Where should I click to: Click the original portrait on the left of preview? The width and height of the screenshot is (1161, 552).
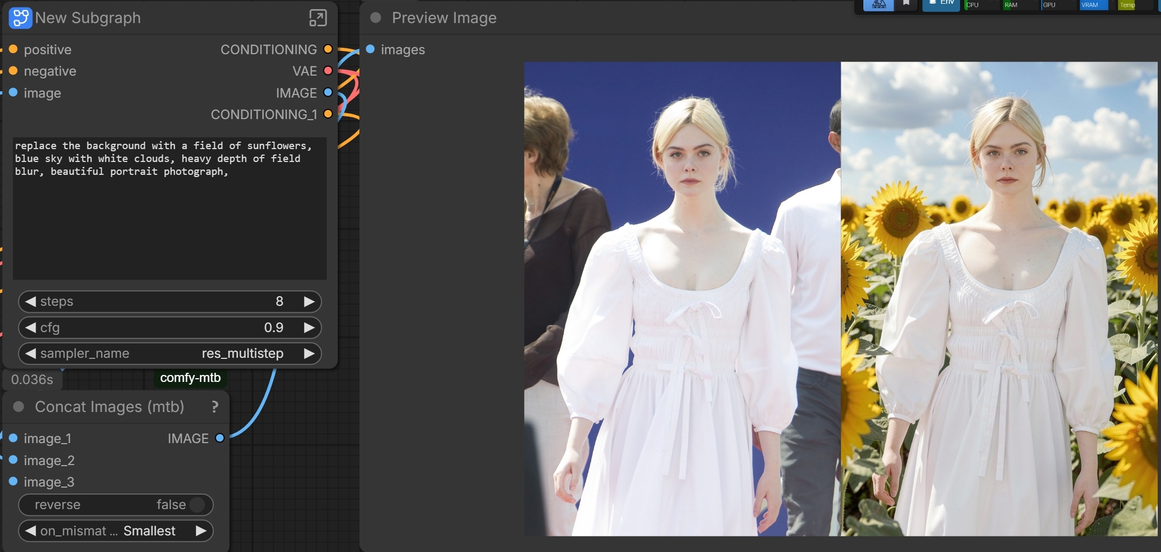pyautogui.click(x=682, y=299)
